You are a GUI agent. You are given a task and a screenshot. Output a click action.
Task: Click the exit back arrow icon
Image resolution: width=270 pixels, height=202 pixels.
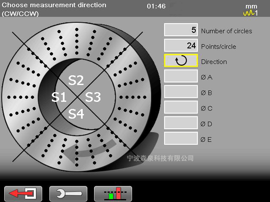[23, 194]
